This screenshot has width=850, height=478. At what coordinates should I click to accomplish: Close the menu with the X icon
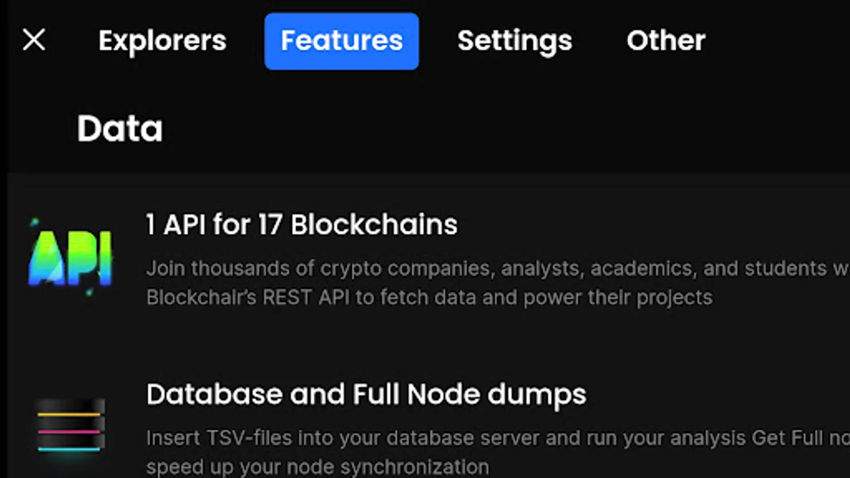tap(34, 40)
